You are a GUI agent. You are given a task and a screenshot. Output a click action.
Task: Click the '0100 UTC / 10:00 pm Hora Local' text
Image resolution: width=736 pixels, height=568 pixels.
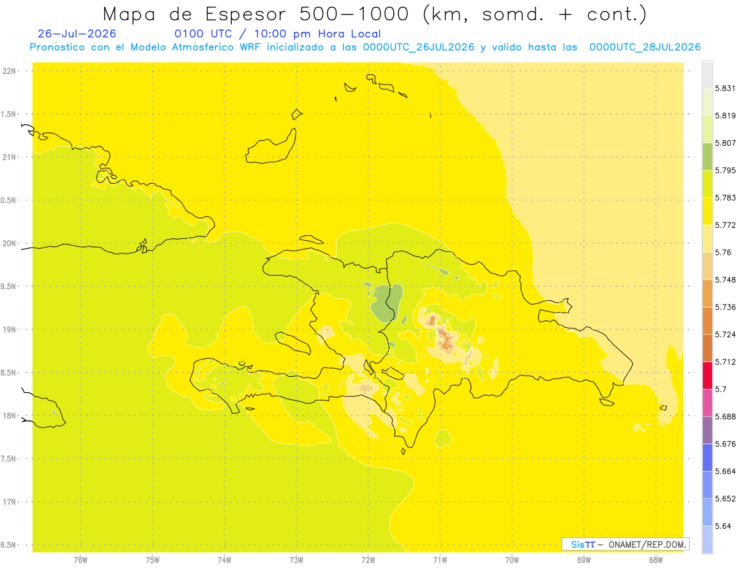pos(278,34)
